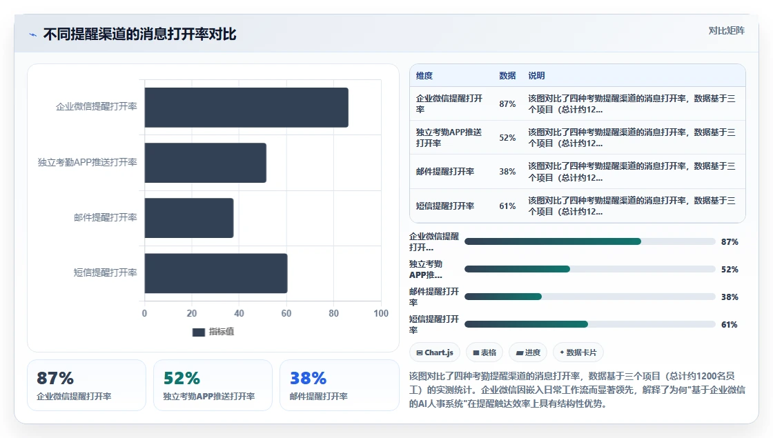Click the description paragraph below the tags
Screen dimensions: 773x438
click(577, 390)
